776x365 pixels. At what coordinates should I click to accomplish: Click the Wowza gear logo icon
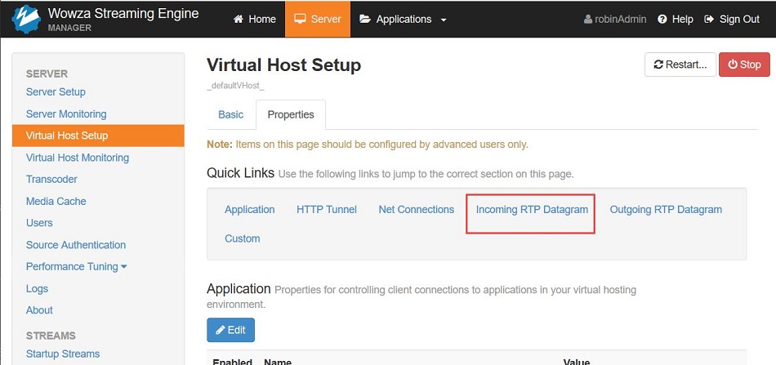[x=26, y=19]
